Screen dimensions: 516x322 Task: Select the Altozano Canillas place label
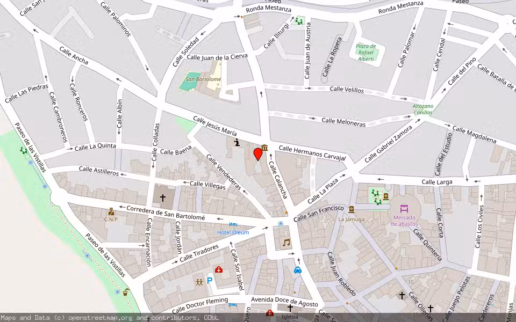point(423,109)
